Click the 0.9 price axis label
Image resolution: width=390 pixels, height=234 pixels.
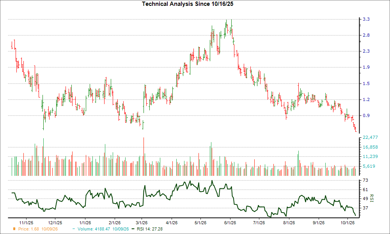[366, 115]
